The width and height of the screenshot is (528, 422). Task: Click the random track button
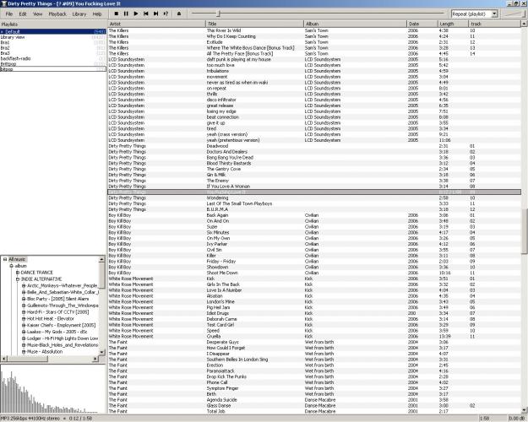[x=166, y=14]
